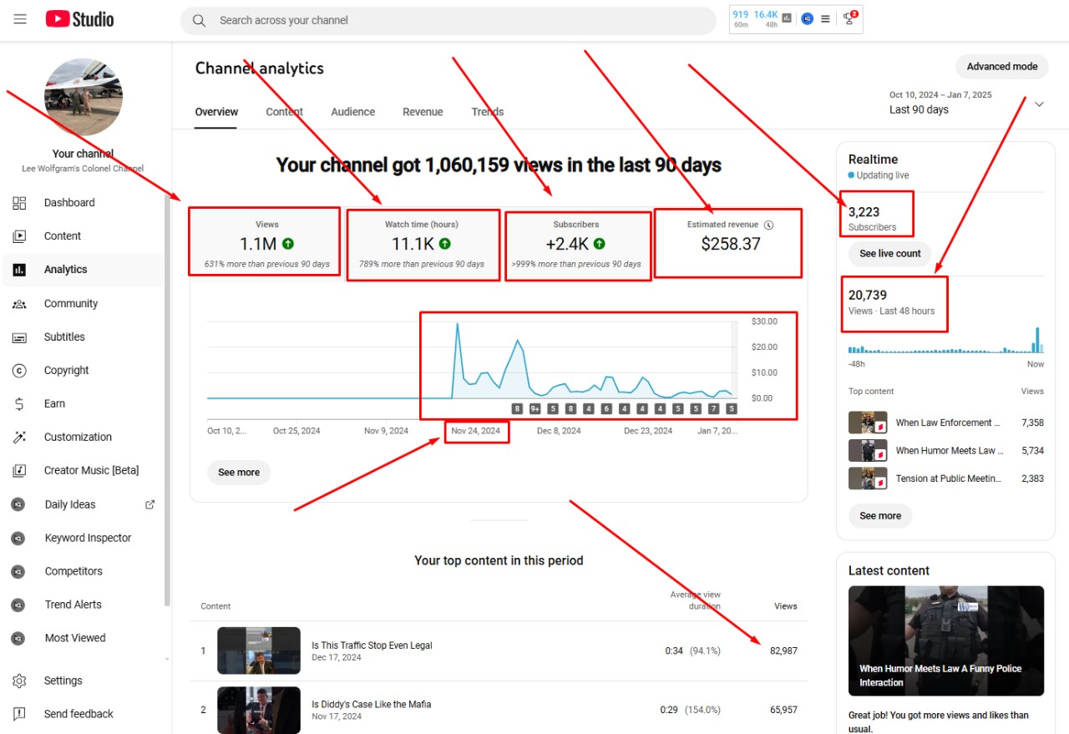Switch to the Audience tab
1069x734 pixels.
point(352,112)
